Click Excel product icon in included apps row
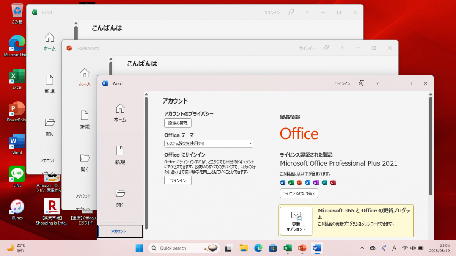 pyautogui.click(x=291, y=183)
